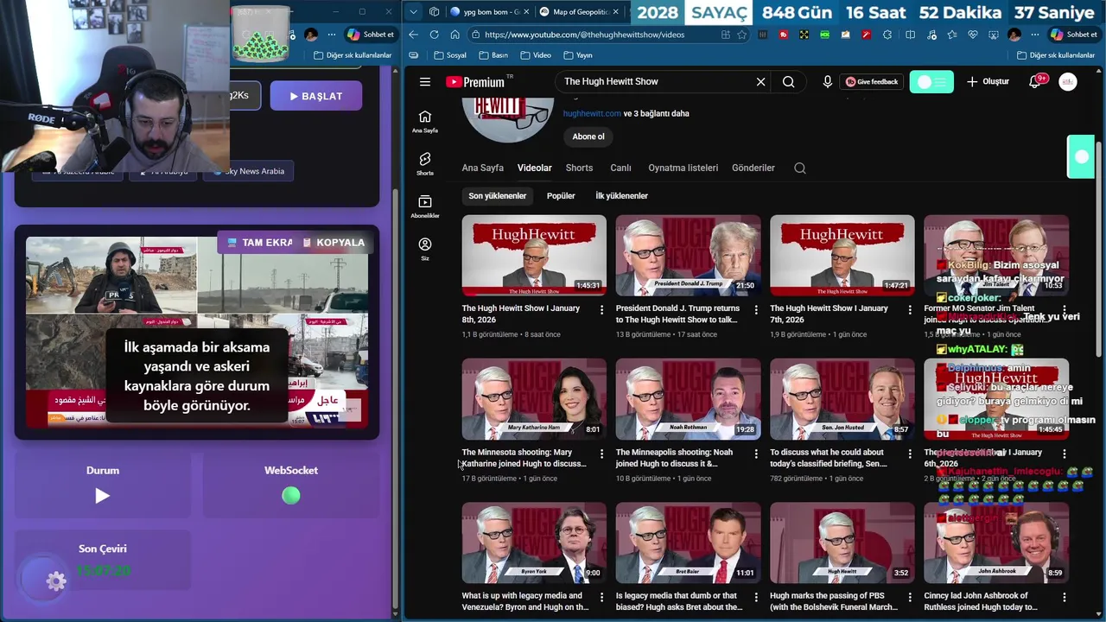The height and width of the screenshot is (622, 1106).
Task: Switch to channel Shorts tab
Action: pyautogui.click(x=579, y=168)
